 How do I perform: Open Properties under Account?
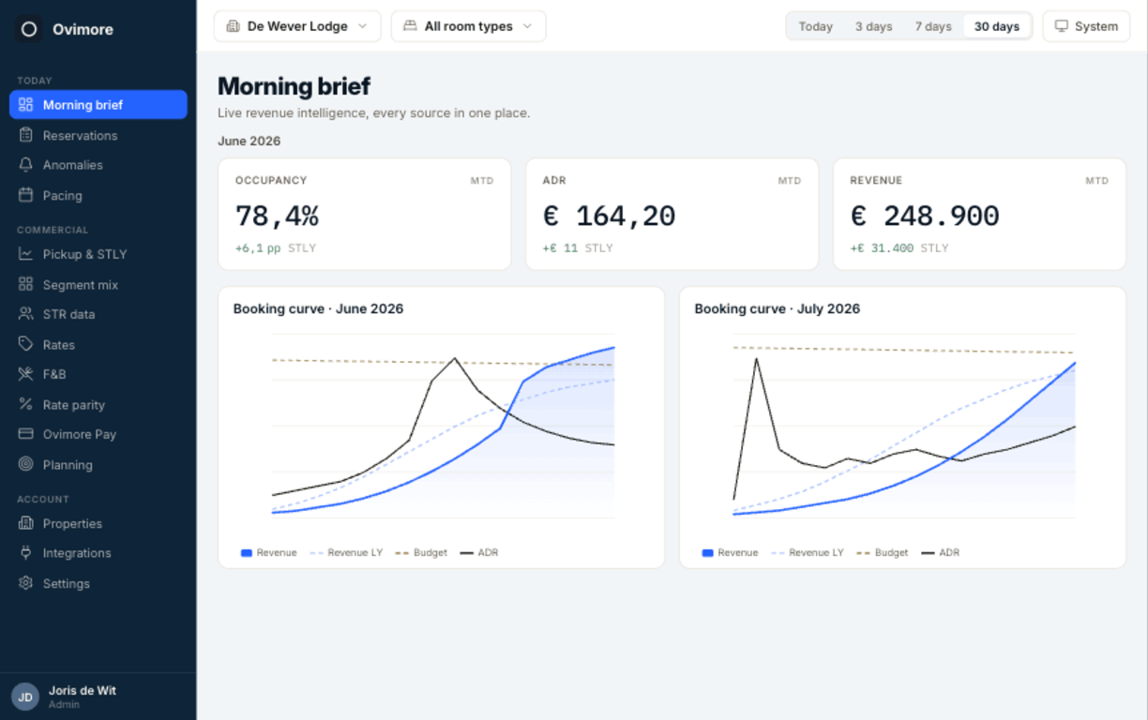(x=98, y=523)
